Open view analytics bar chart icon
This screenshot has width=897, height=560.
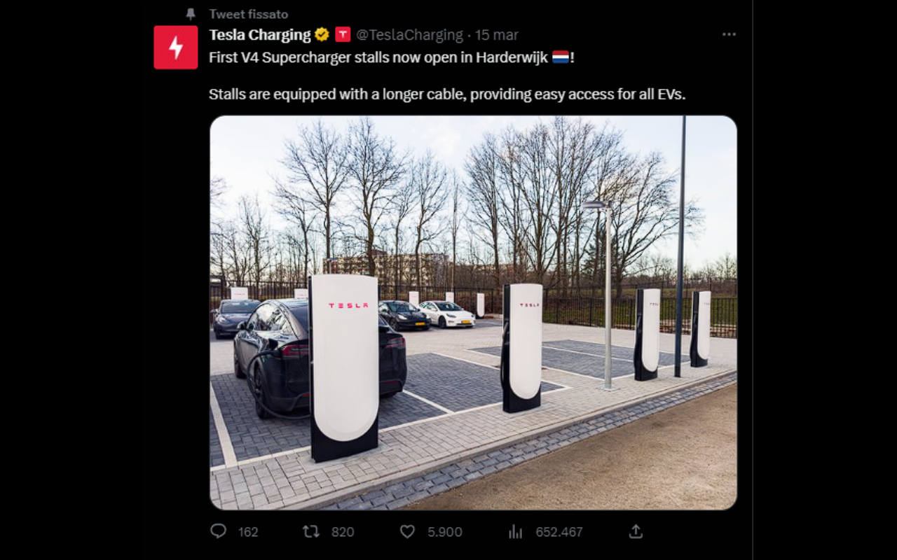(x=516, y=531)
